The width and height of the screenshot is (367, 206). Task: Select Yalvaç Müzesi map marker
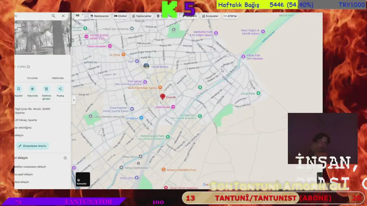(146, 66)
